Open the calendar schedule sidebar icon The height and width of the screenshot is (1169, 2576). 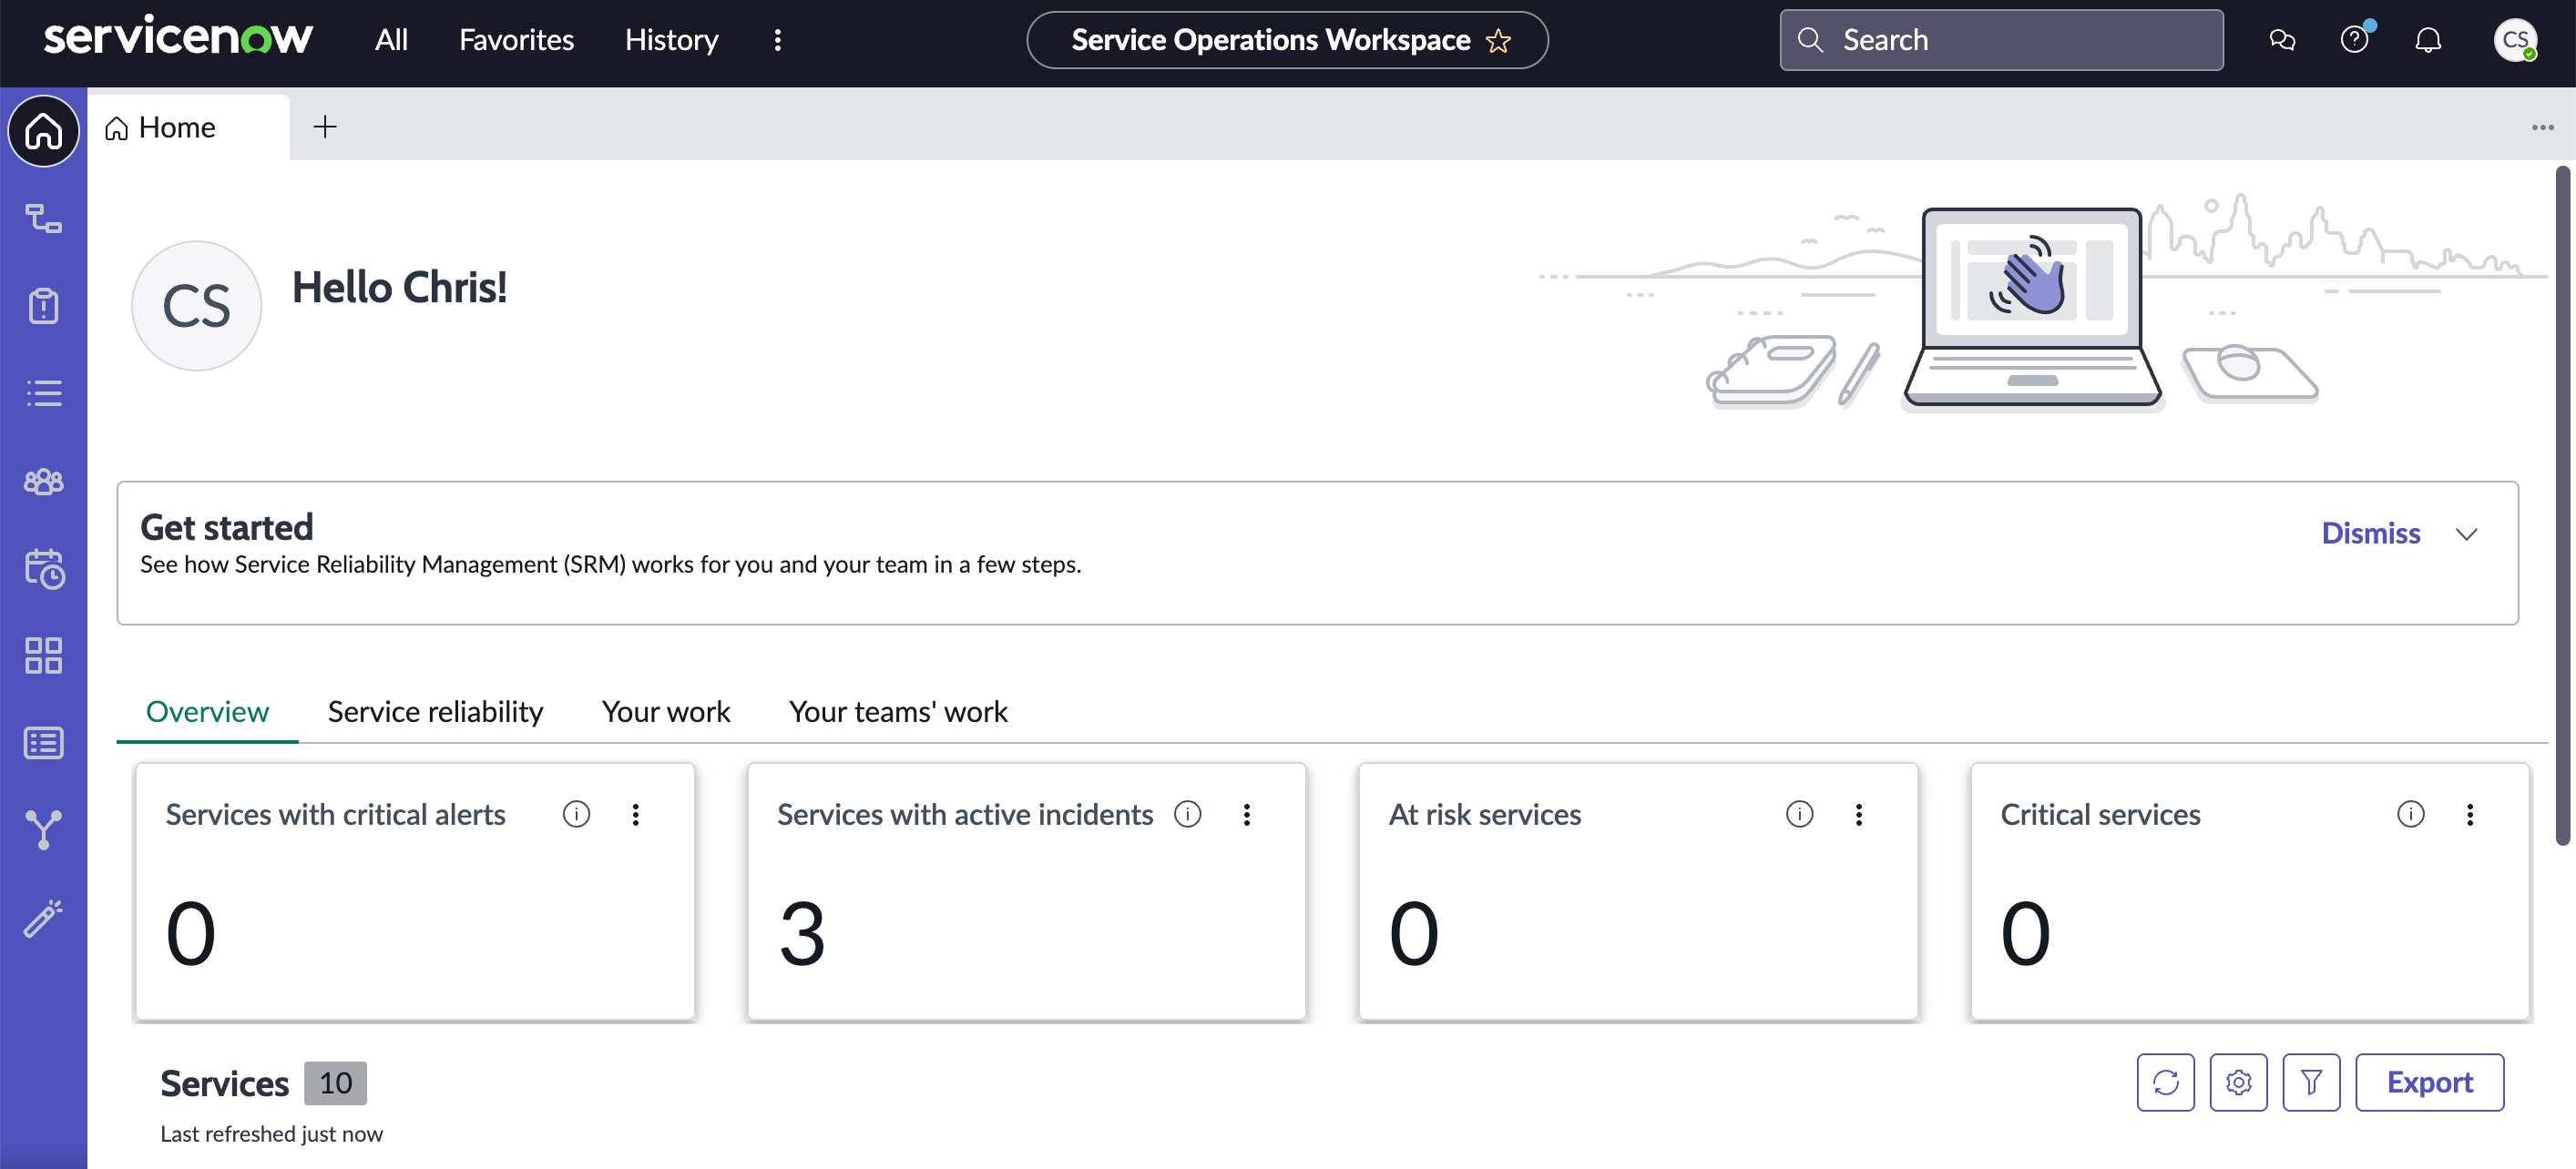click(43, 567)
